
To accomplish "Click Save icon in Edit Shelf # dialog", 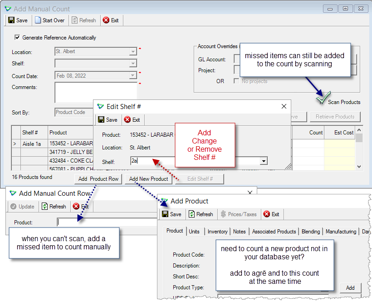I will (x=101, y=119).
